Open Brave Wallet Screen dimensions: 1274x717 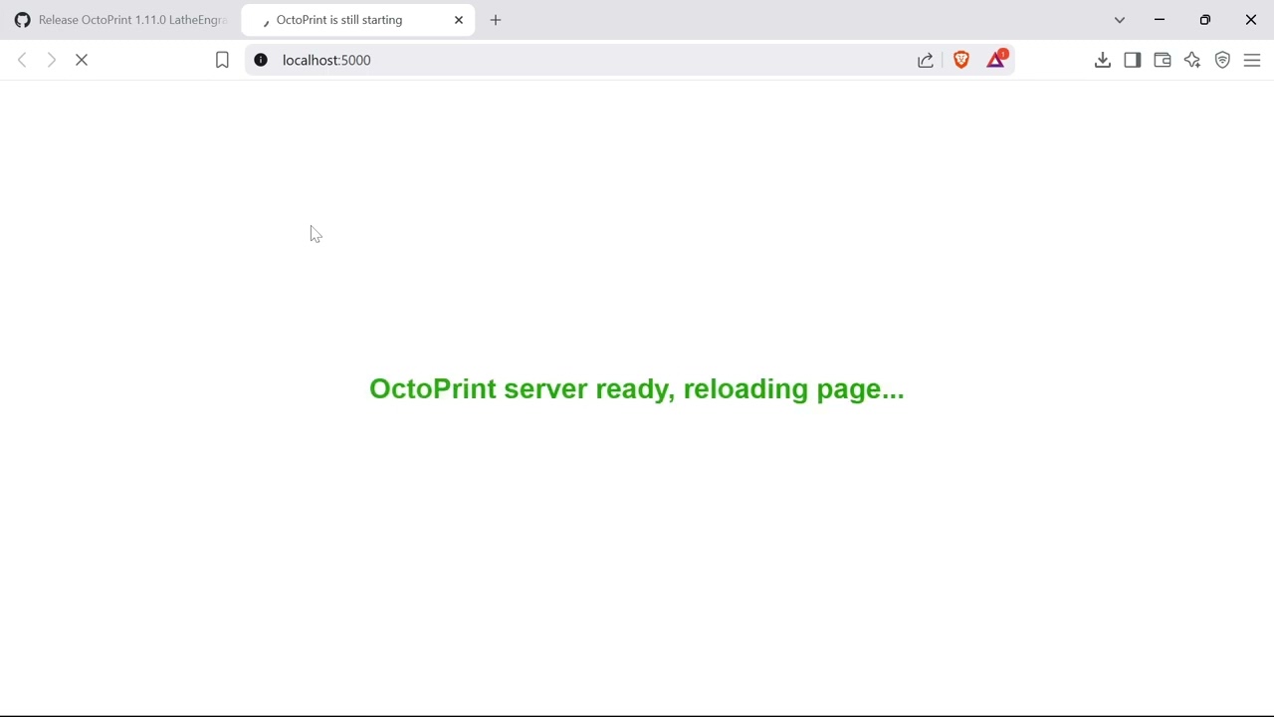(x=1163, y=60)
